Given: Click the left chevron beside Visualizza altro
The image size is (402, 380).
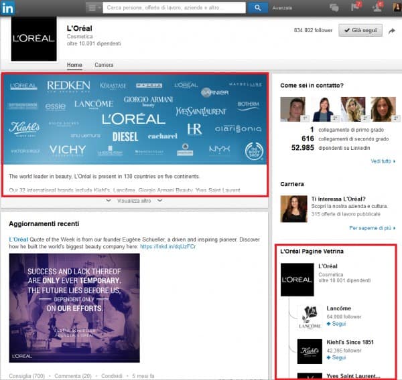Looking at the screenshot, I should 109,201.
